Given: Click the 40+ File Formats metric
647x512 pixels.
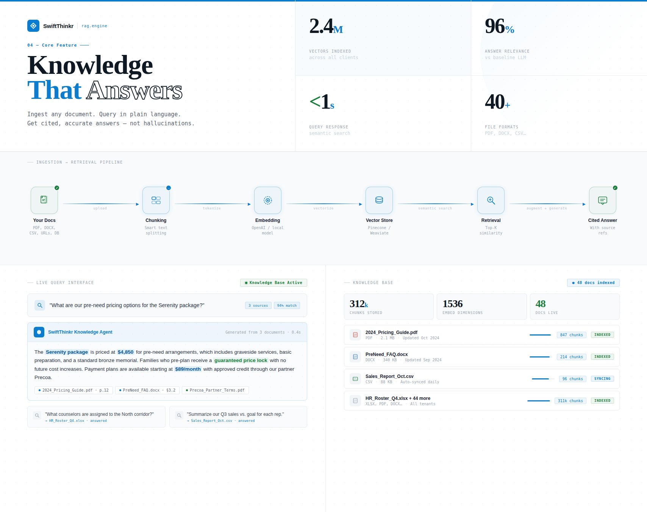Looking at the screenshot, I should point(559,114).
